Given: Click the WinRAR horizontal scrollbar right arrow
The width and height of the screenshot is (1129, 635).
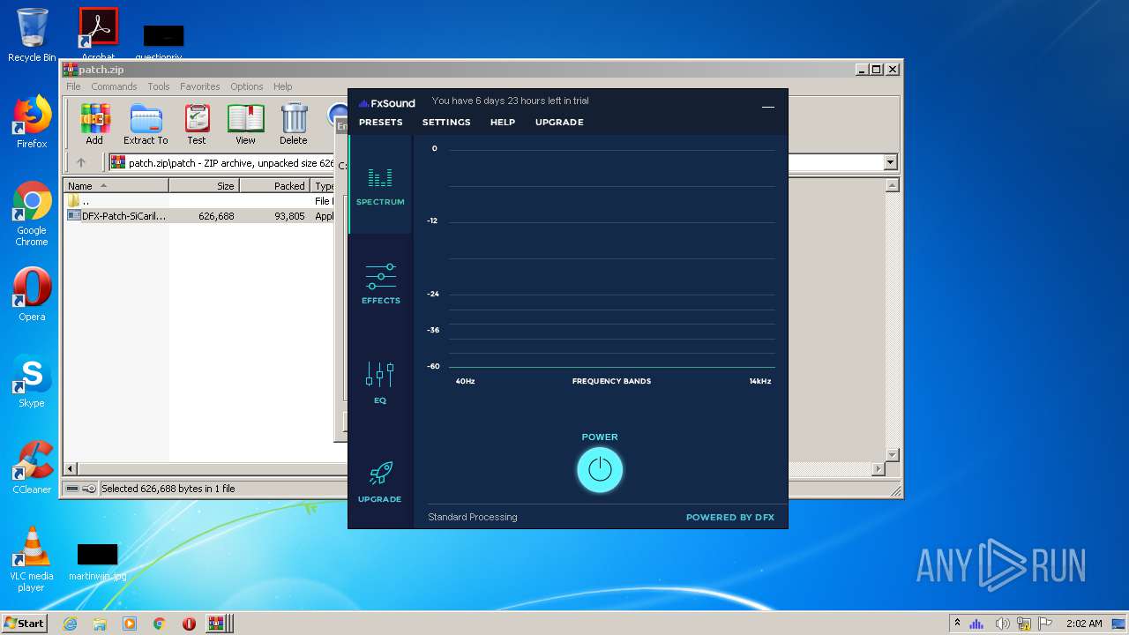Looking at the screenshot, I should tap(878, 469).
